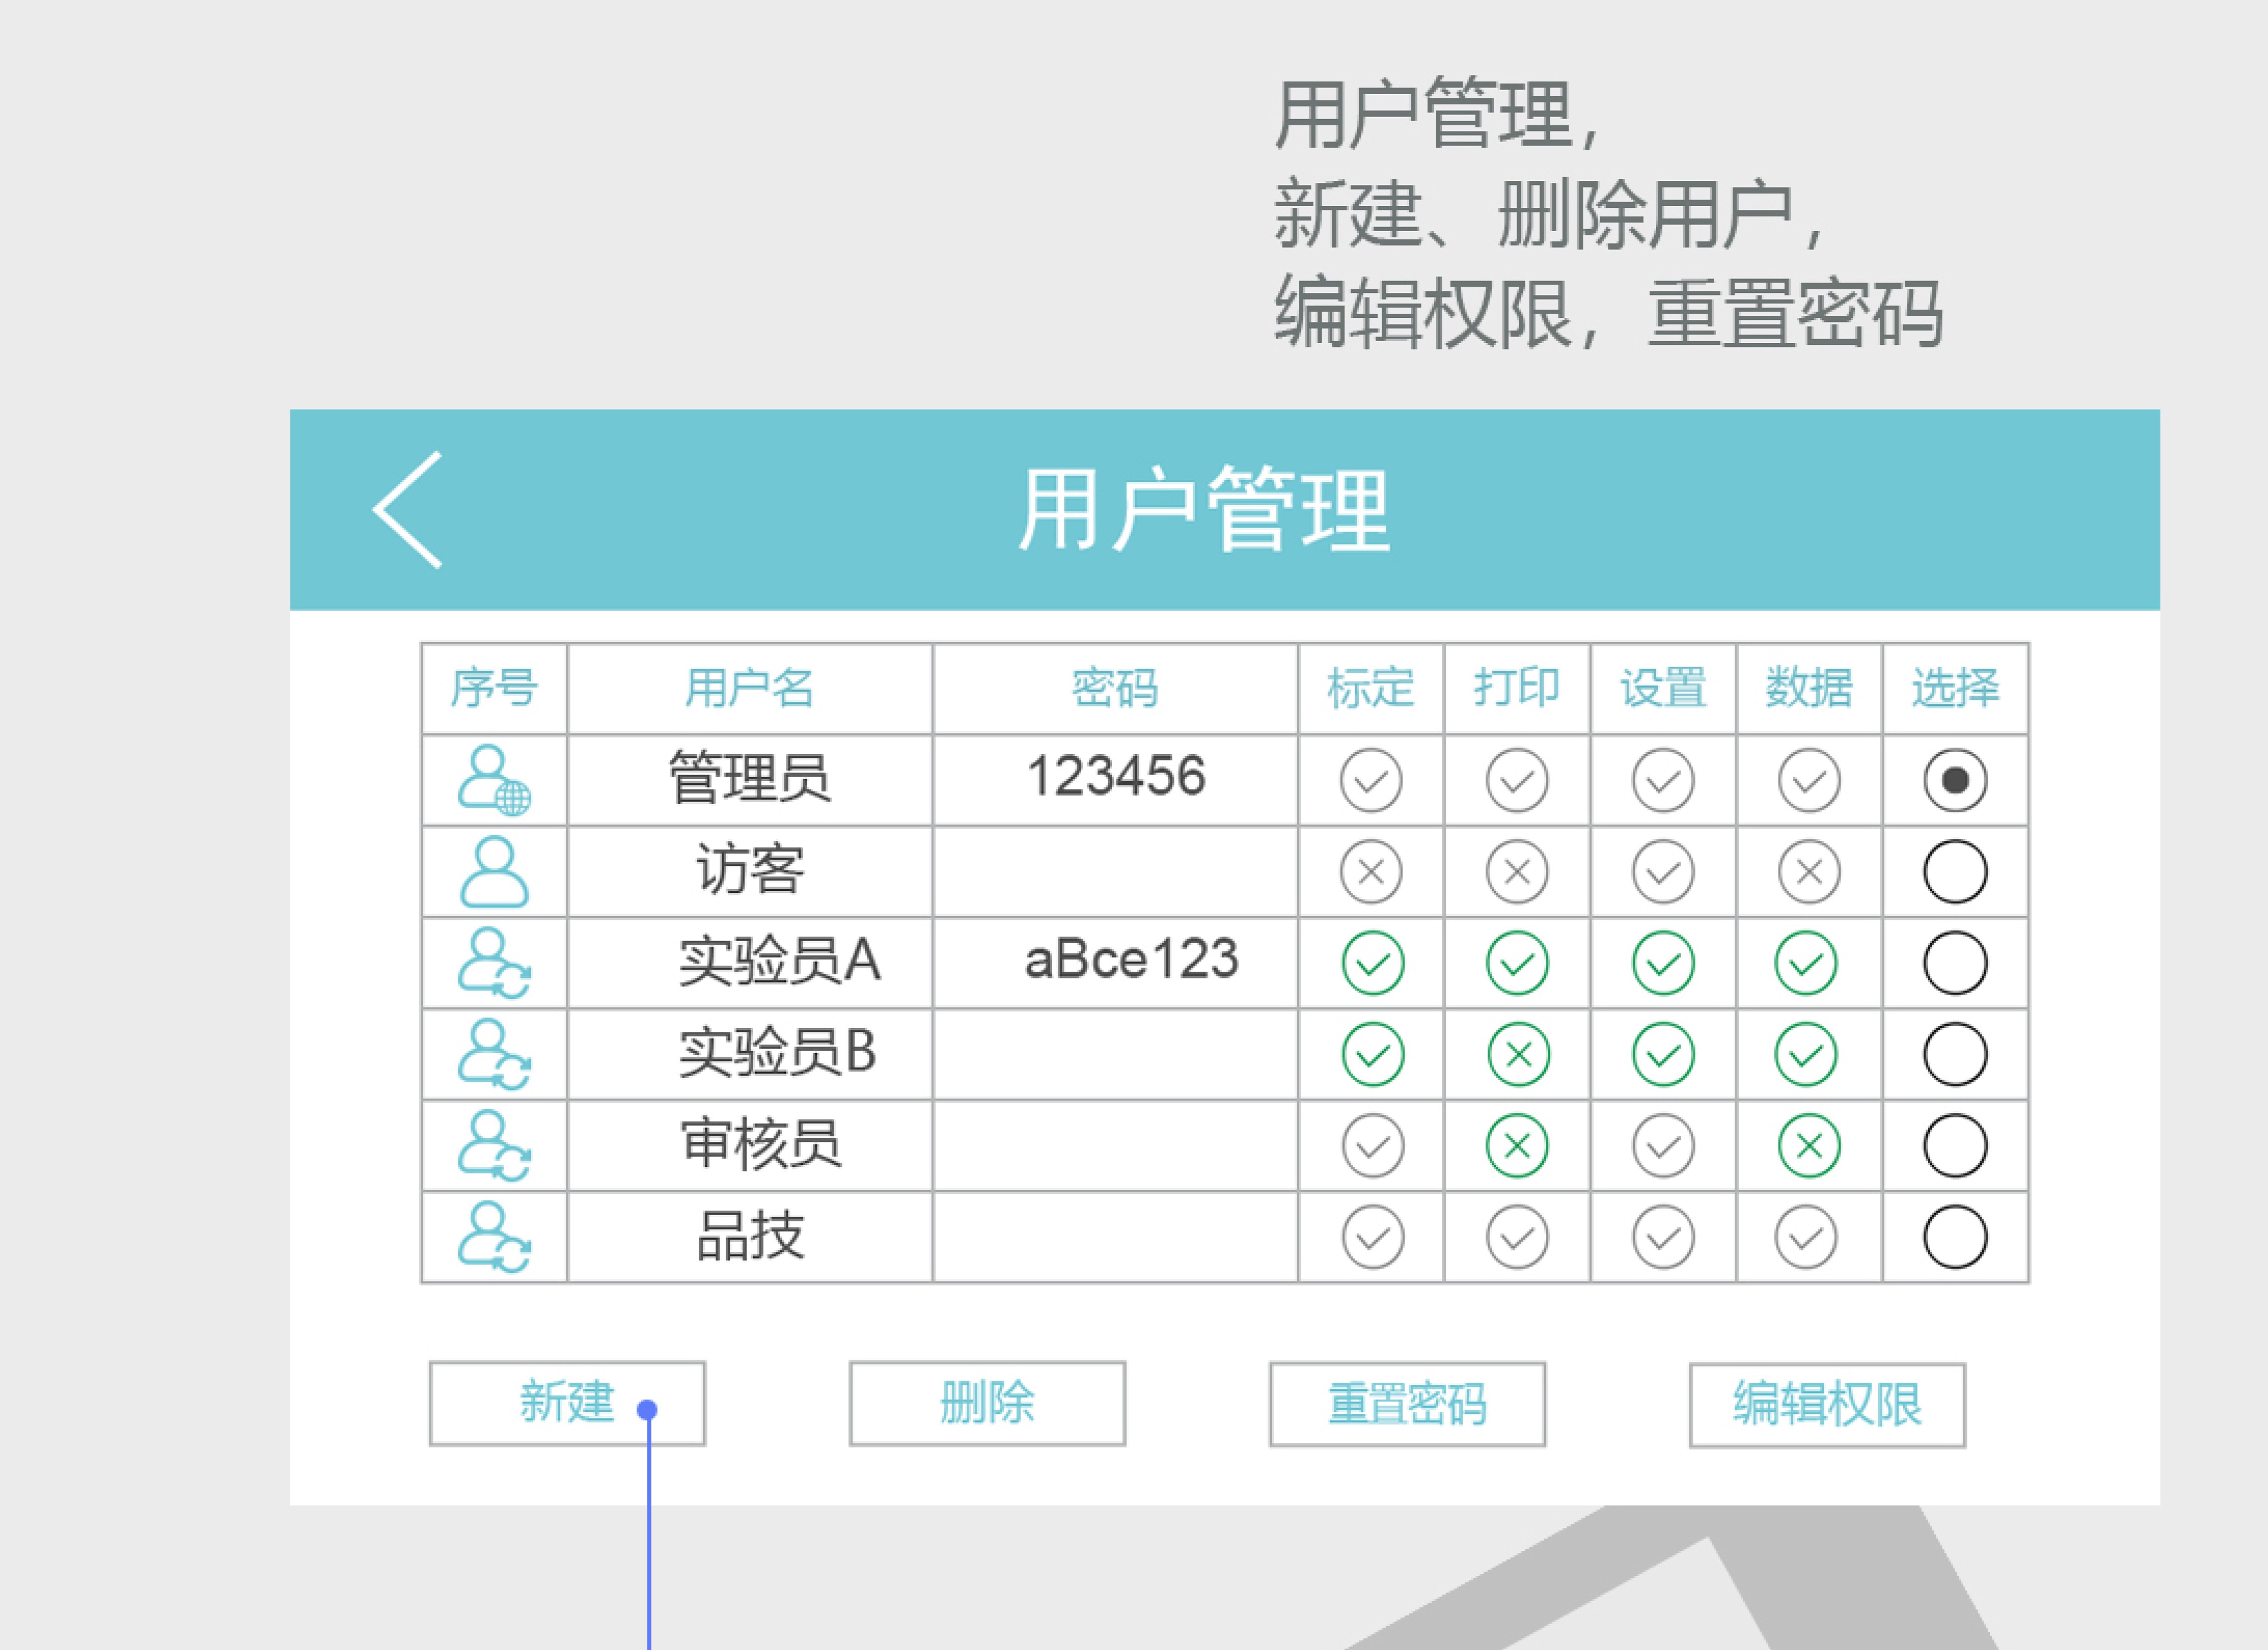This screenshot has width=2268, height=1650.
Task: Click the 品技 user icon
Action: pos(494,1237)
